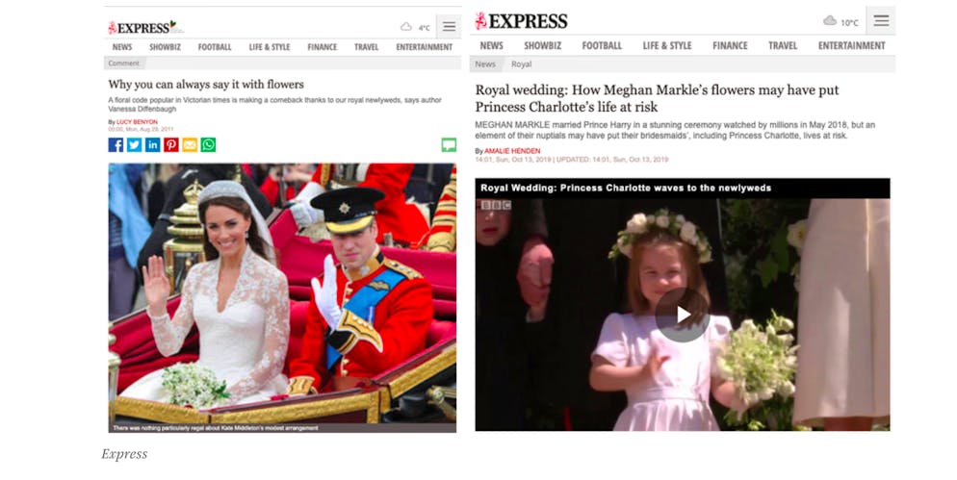Go to TRAVEL in the right navigation bar
The image size is (957, 480).
point(783,46)
